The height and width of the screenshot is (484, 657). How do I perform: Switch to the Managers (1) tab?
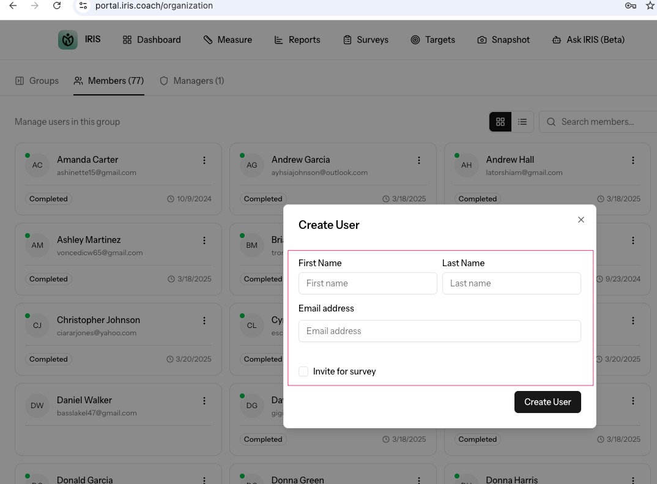click(192, 81)
